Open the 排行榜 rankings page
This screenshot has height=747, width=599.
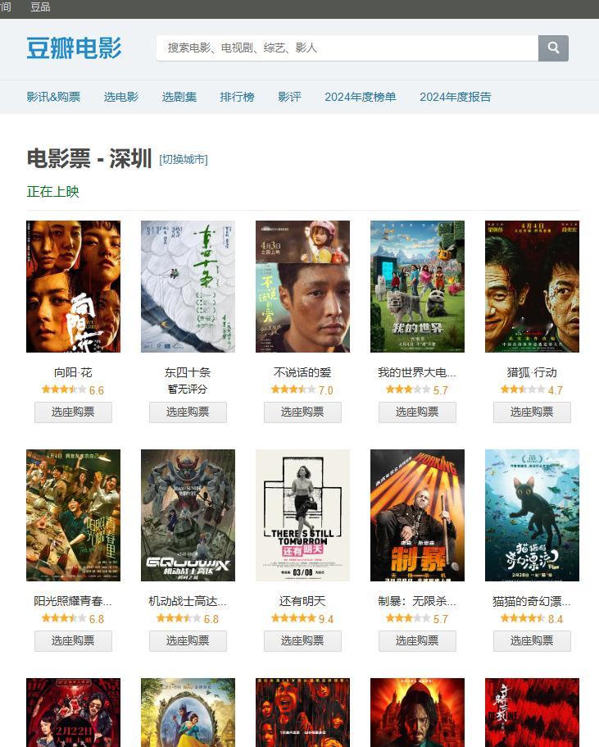pyautogui.click(x=237, y=98)
